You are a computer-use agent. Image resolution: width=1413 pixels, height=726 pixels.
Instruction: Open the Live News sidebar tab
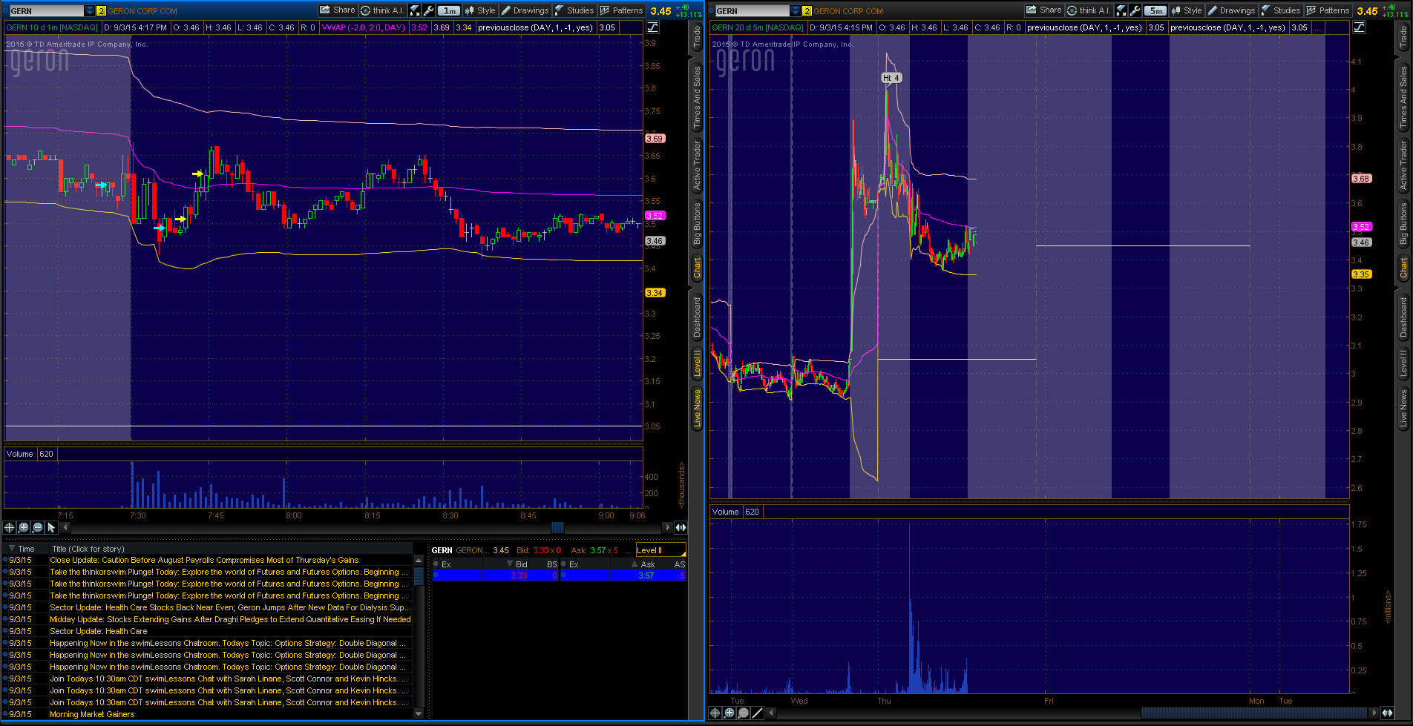click(696, 409)
